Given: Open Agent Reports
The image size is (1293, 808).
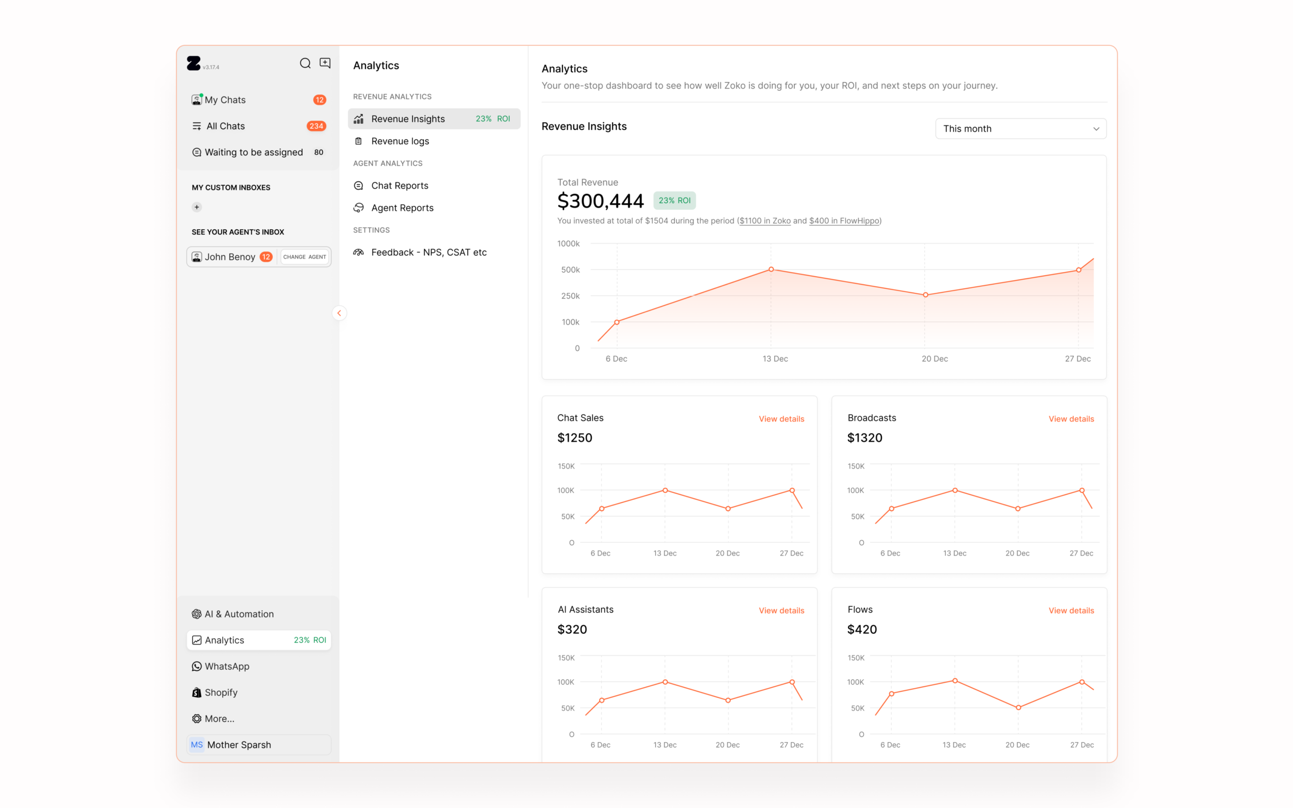Looking at the screenshot, I should (x=434, y=208).
